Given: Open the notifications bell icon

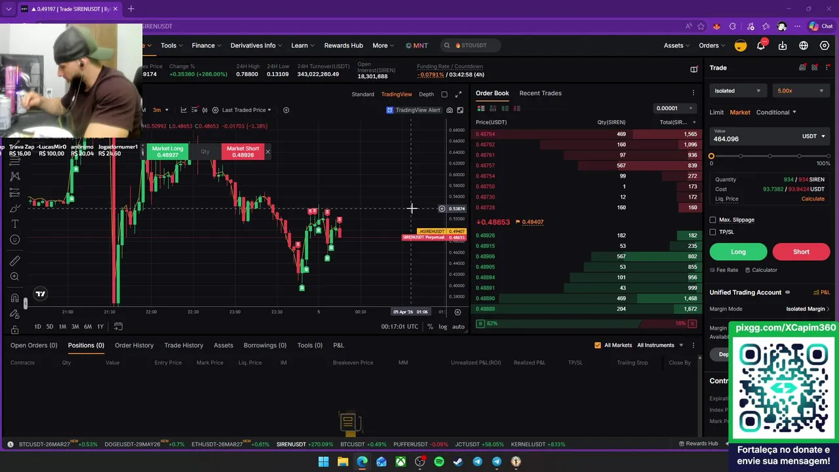Looking at the screenshot, I should pos(761,46).
